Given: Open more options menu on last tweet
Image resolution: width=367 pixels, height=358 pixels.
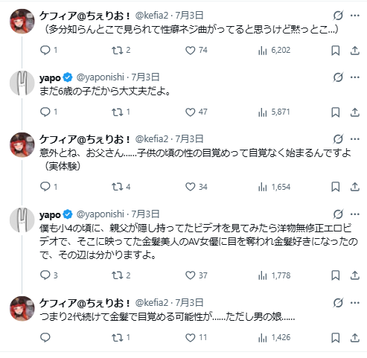Looking at the screenshot, I should [x=355, y=303].
